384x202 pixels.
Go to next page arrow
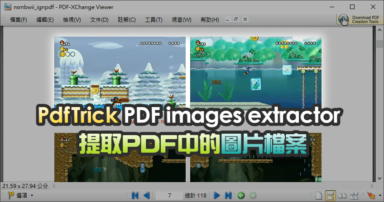(x=216, y=195)
